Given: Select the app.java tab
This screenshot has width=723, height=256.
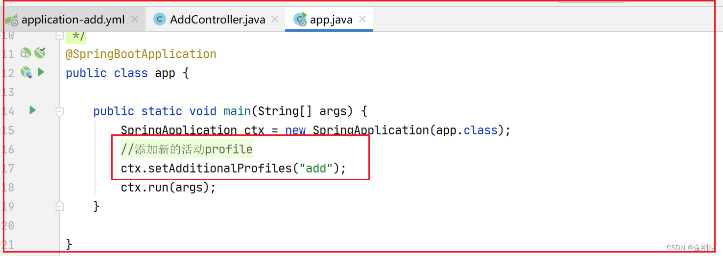Looking at the screenshot, I should click(x=329, y=20).
